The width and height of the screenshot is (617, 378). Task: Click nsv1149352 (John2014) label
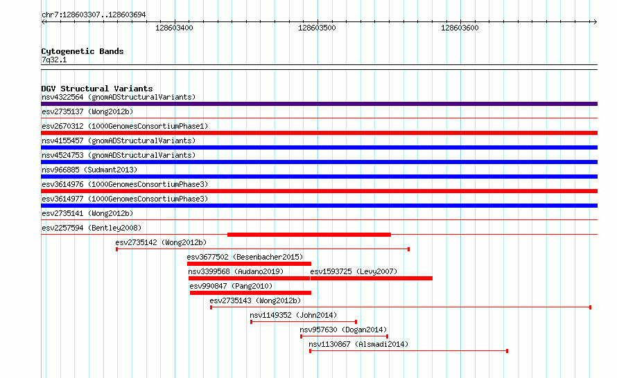pos(293,315)
